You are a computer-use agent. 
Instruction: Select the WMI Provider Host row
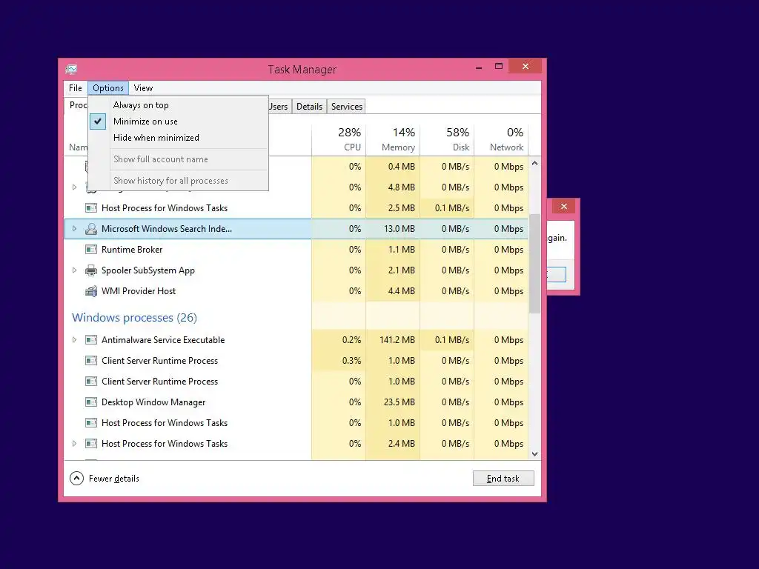tap(296, 291)
